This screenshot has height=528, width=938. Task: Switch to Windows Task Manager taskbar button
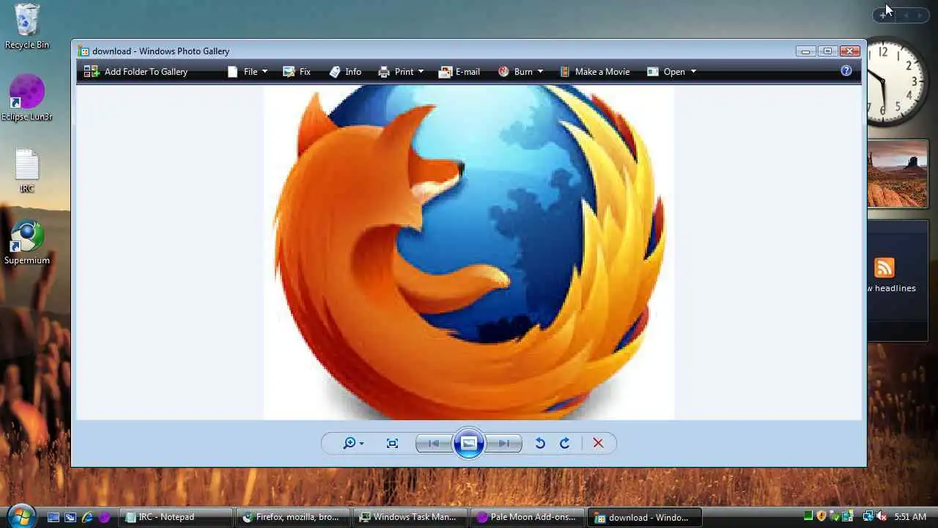[411, 517]
